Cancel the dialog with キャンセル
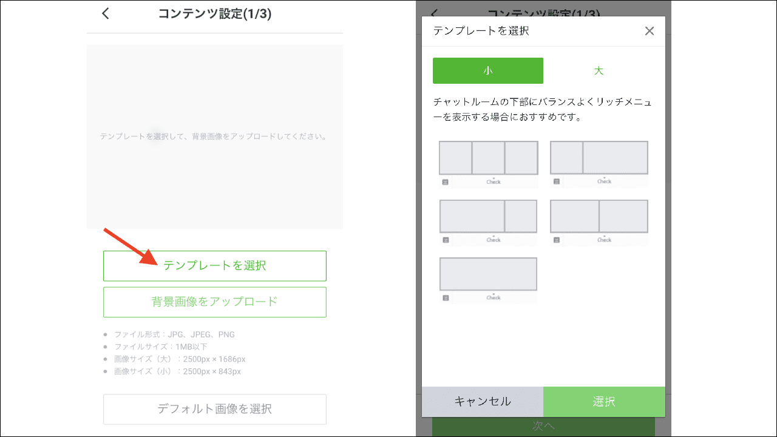Screen dimensions: 777x437 (483, 402)
